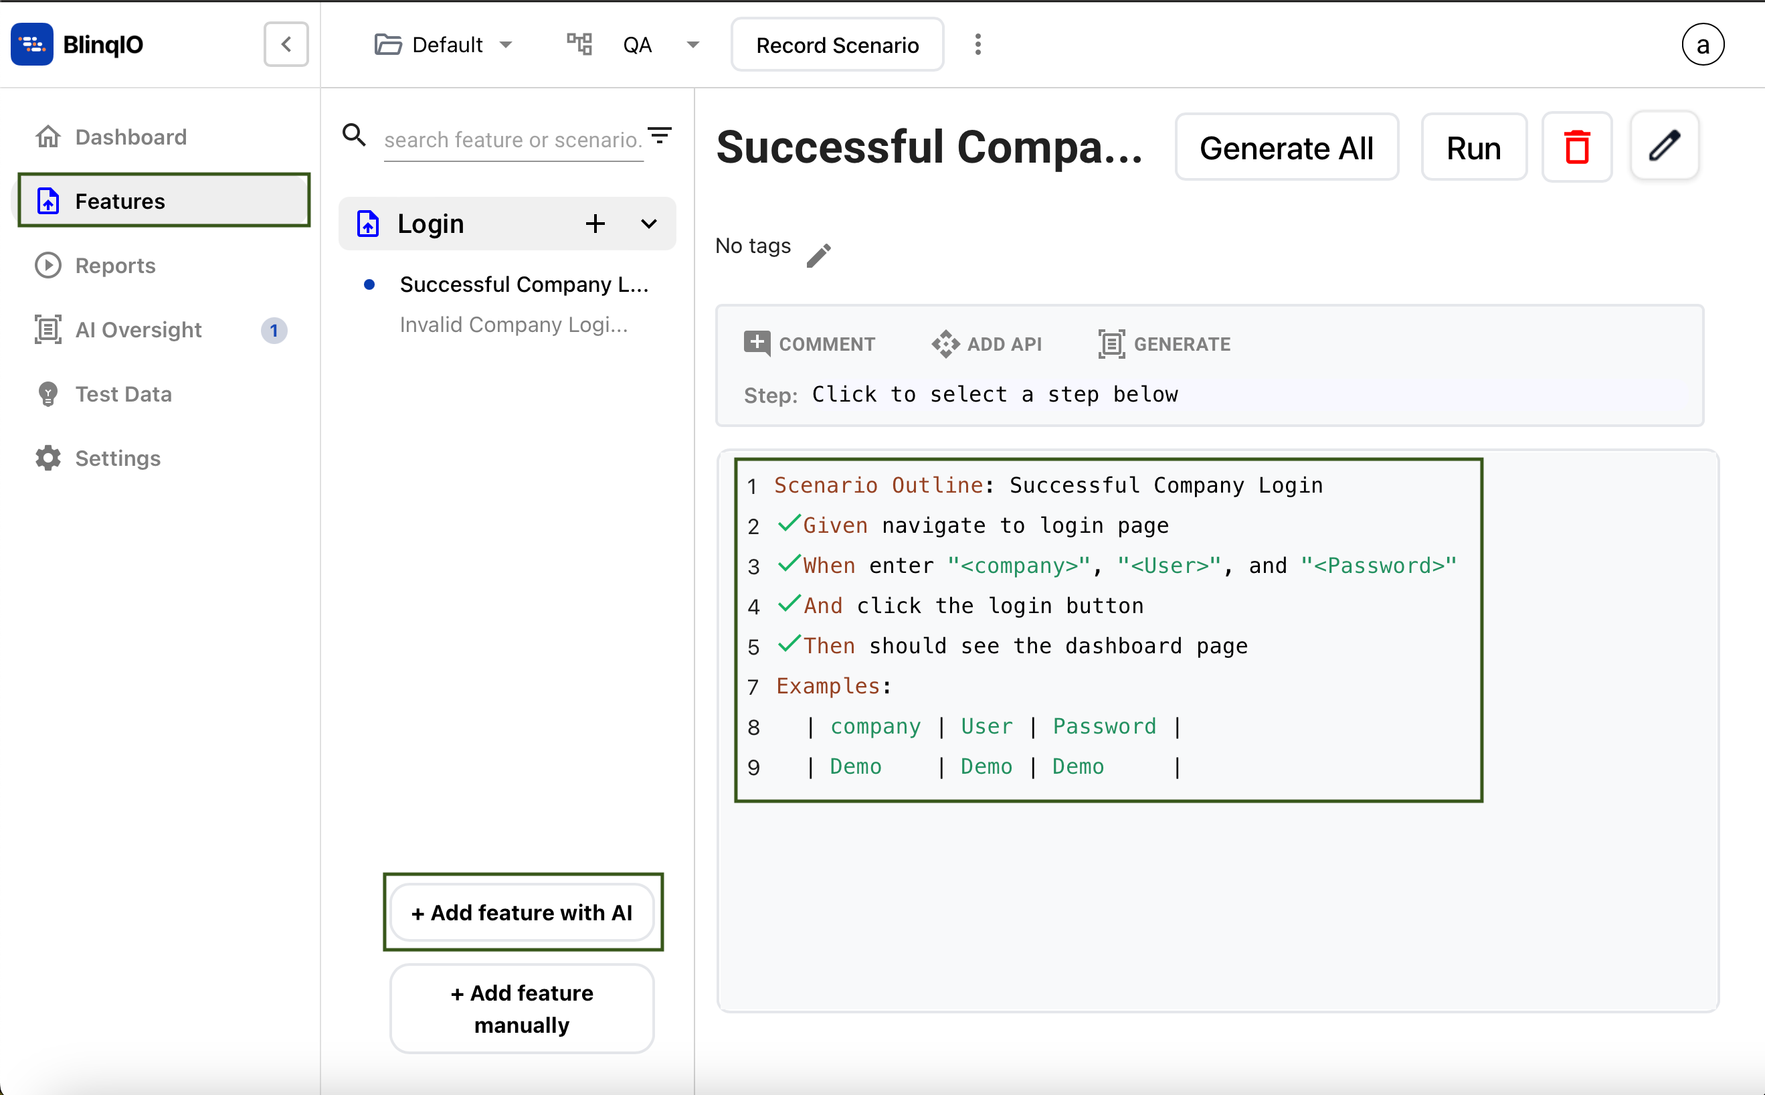Screen dimensions: 1765x1095
Task: Click Add feature manually button
Action: coord(521,1008)
